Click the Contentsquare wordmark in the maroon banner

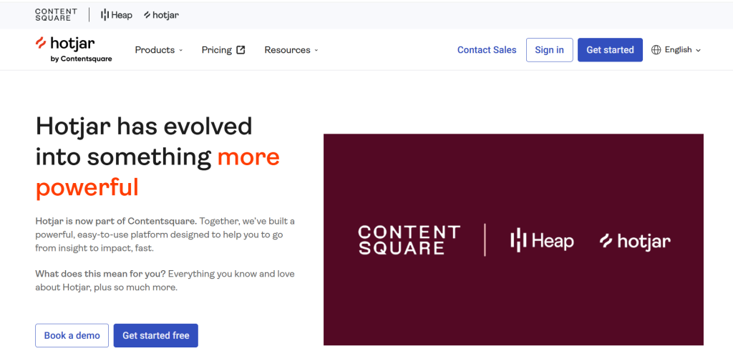point(409,240)
